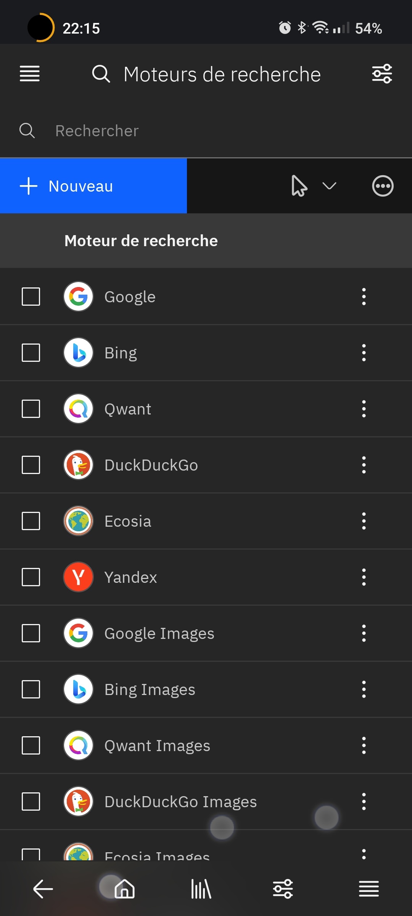This screenshot has width=412, height=916.
Task: Open the bottom-right hamburger menu
Action: point(369,889)
